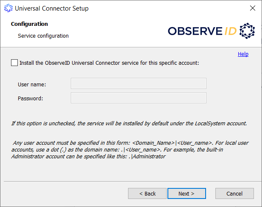The width and height of the screenshot is (262, 207).
Task: Enable the install for specific account checkbox
Action: [15, 63]
